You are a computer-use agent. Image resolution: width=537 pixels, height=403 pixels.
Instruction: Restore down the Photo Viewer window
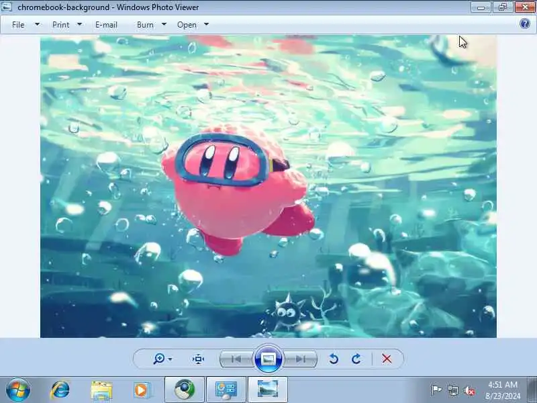502,7
